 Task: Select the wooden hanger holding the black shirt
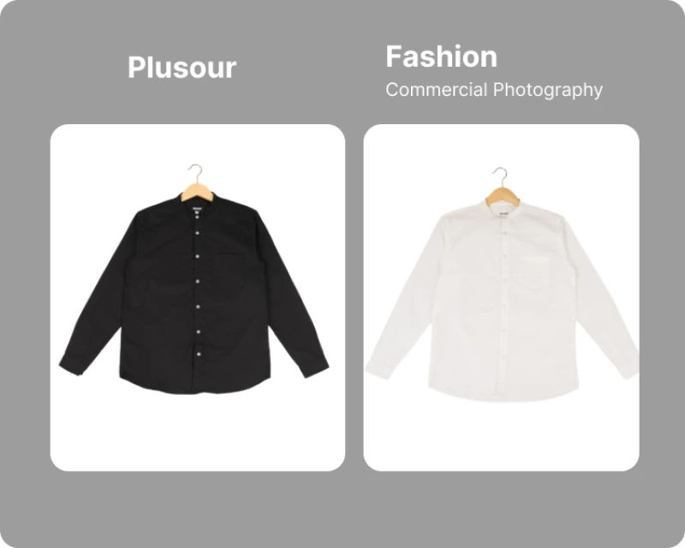click(197, 193)
